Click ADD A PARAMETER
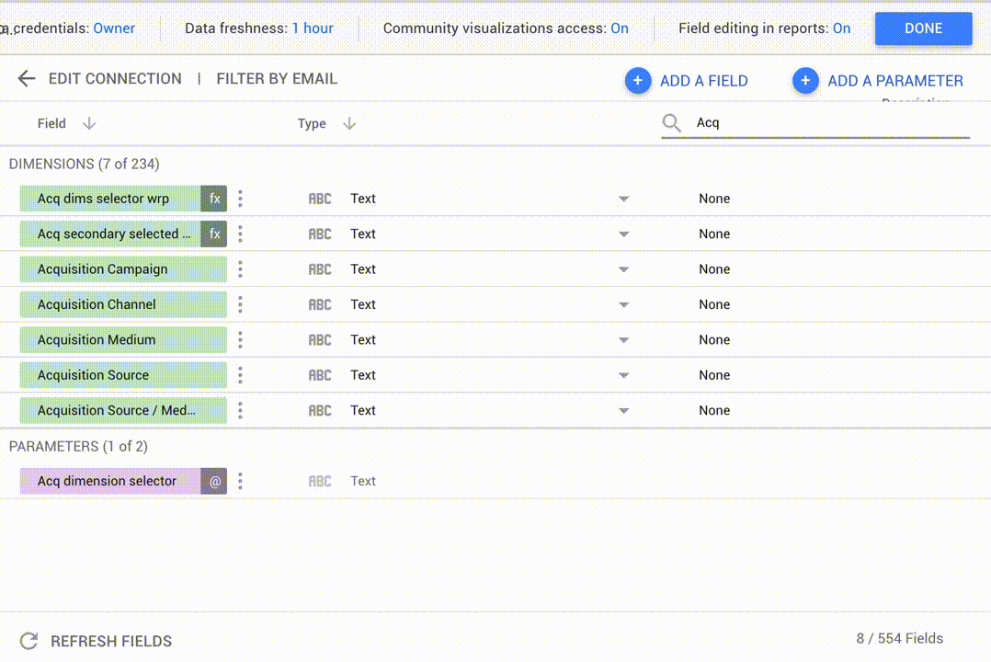The height and width of the screenshot is (662, 991). (x=894, y=81)
